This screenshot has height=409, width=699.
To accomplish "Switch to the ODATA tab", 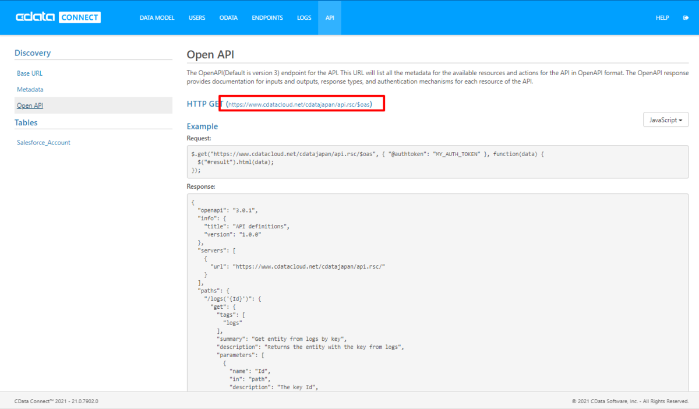I will 228,17.
